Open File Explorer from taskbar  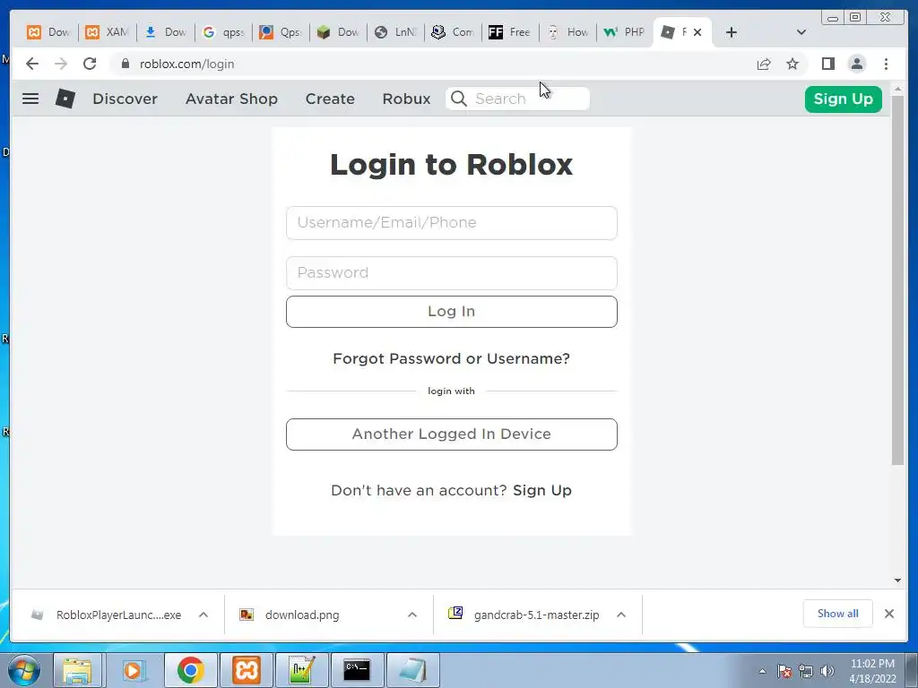tap(77, 670)
